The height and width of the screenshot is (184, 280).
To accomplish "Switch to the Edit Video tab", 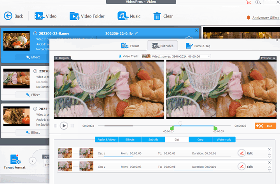I will [163, 46].
